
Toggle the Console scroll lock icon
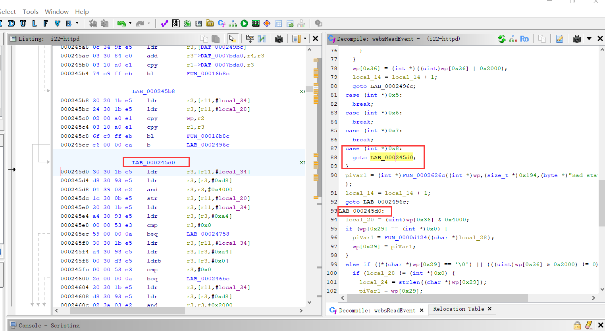point(577,325)
